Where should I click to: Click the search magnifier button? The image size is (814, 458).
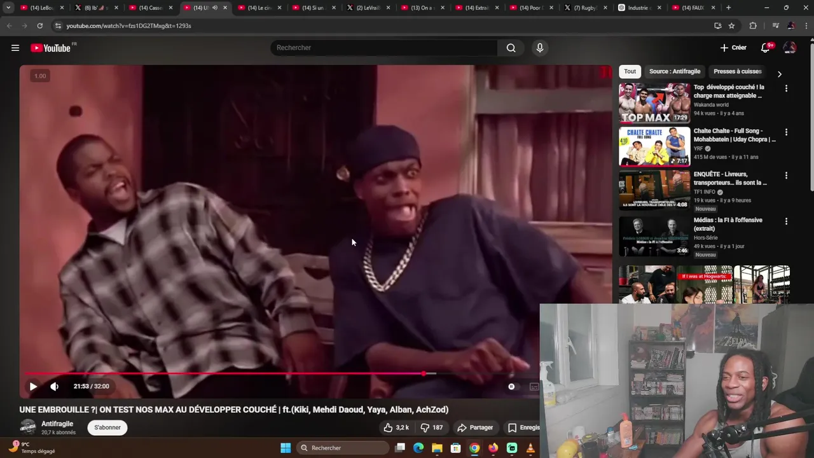click(511, 48)
